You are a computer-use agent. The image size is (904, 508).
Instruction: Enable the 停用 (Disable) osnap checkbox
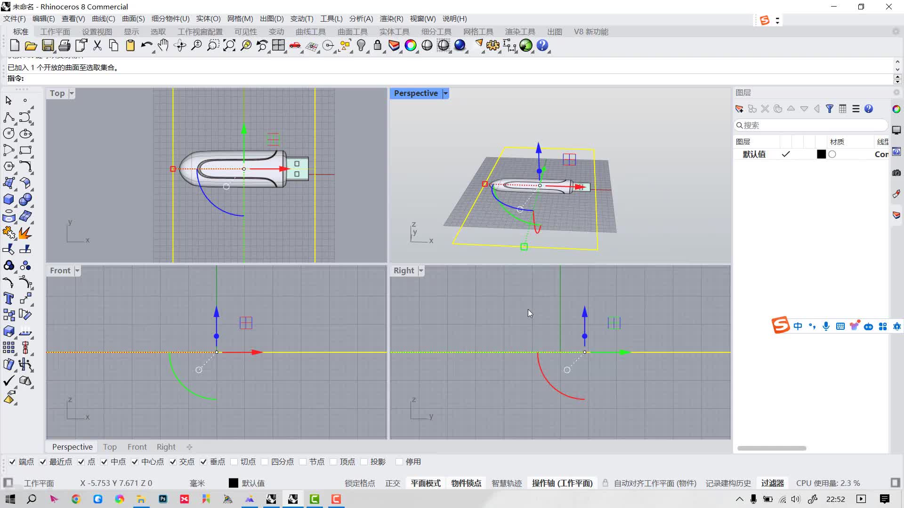tap(399, 462)
